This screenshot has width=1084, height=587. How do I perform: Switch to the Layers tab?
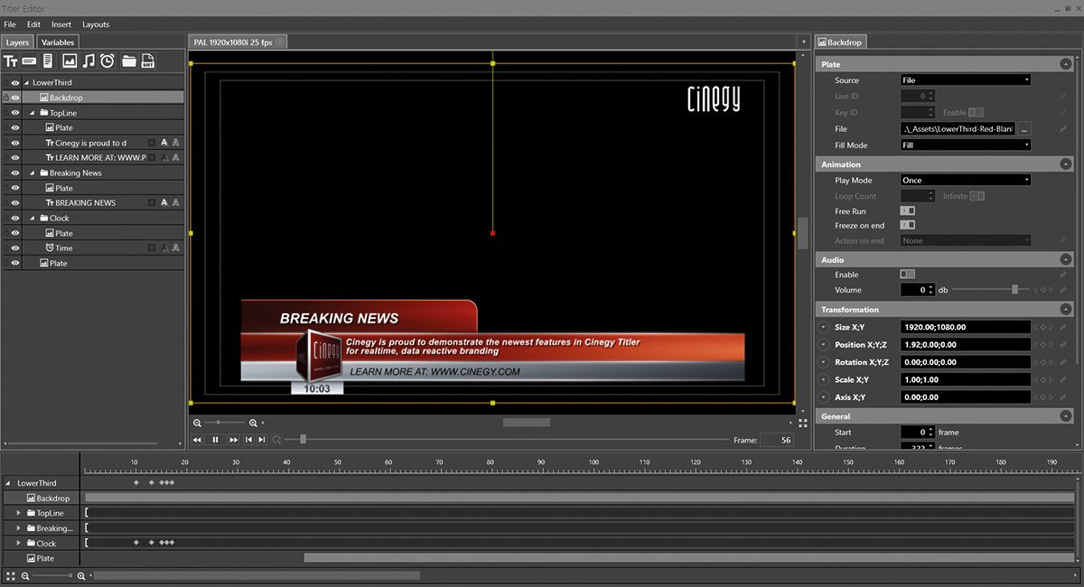point(17,42)
